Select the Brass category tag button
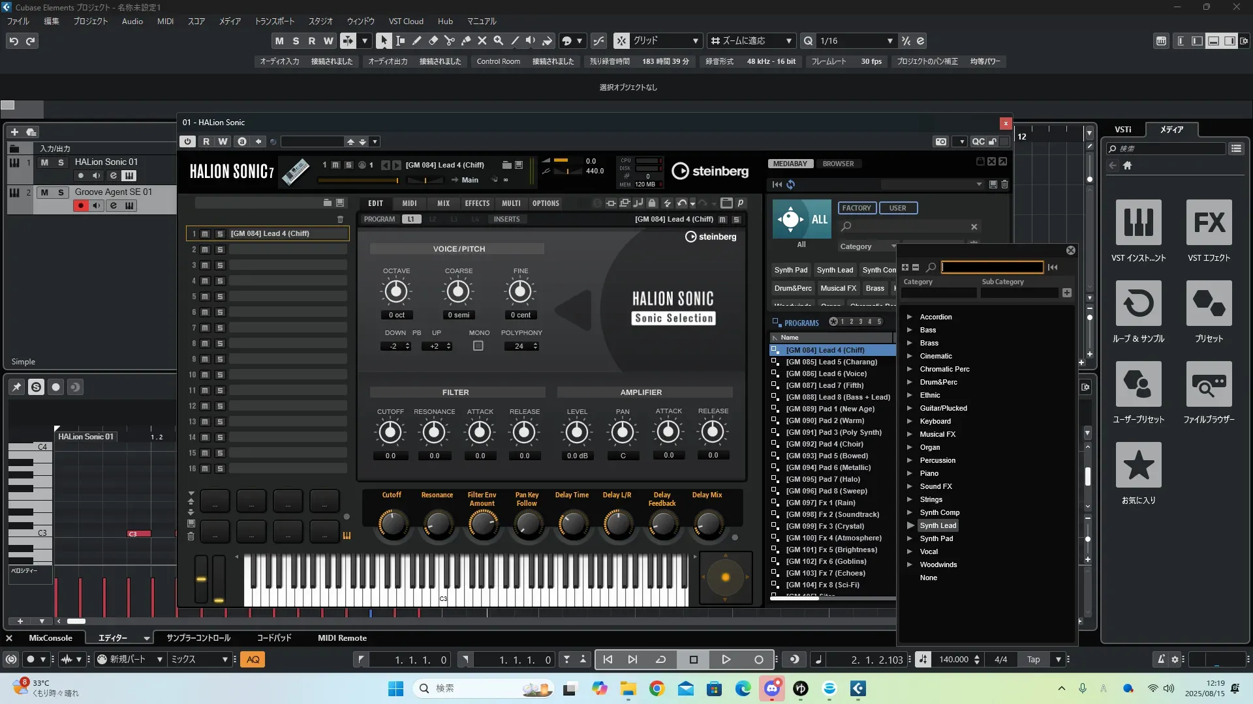Viewport: 1253px width, 704px height. 874,288
